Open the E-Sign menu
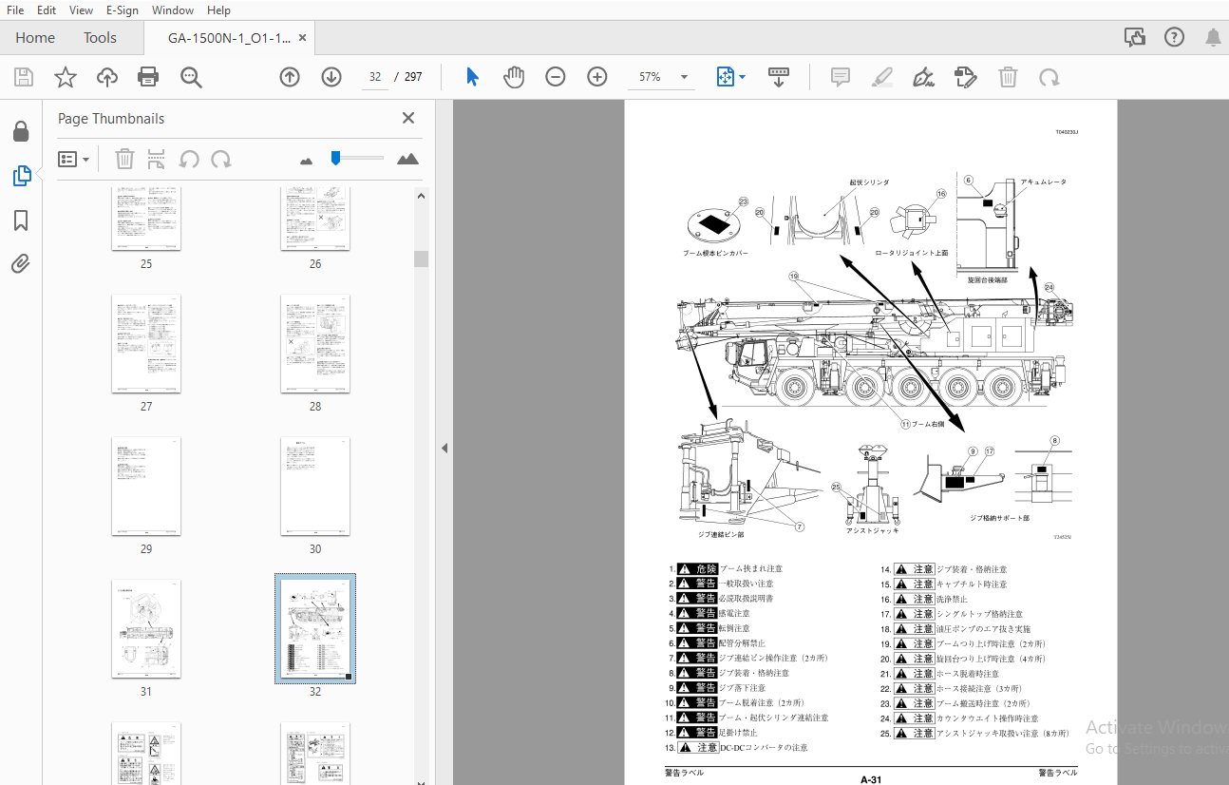 point(122,10)
